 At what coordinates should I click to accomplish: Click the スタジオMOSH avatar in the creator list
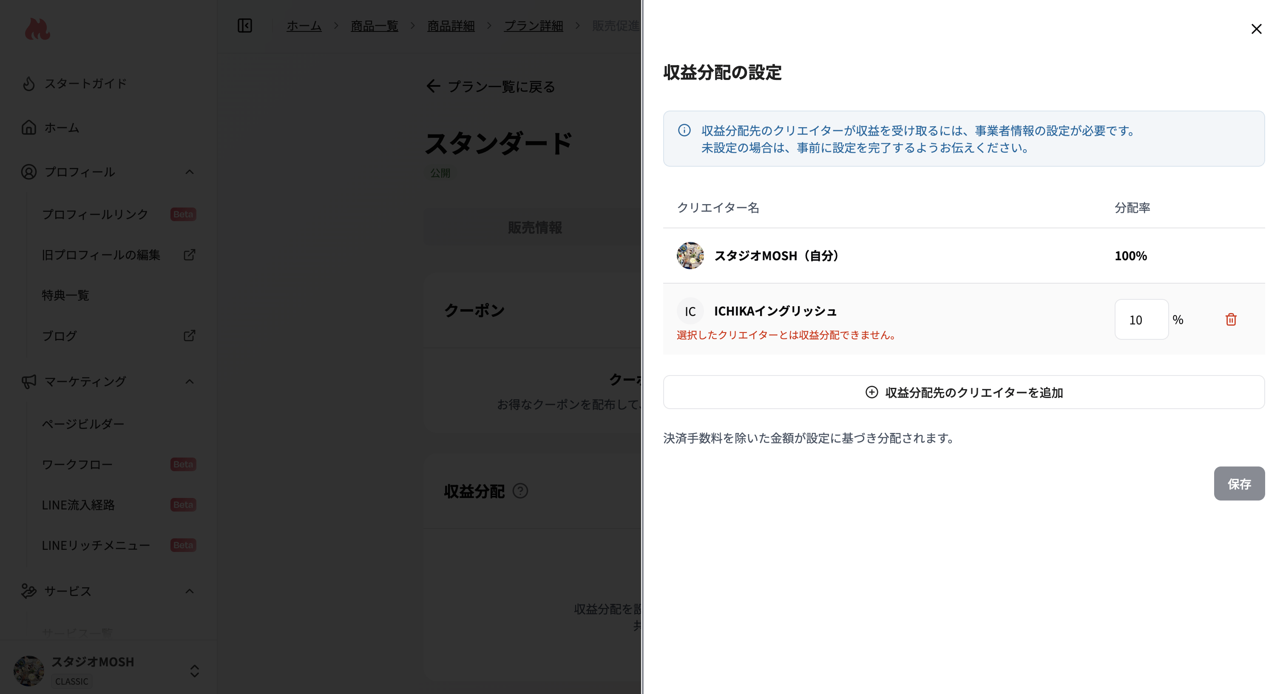[x=690, y=256]
